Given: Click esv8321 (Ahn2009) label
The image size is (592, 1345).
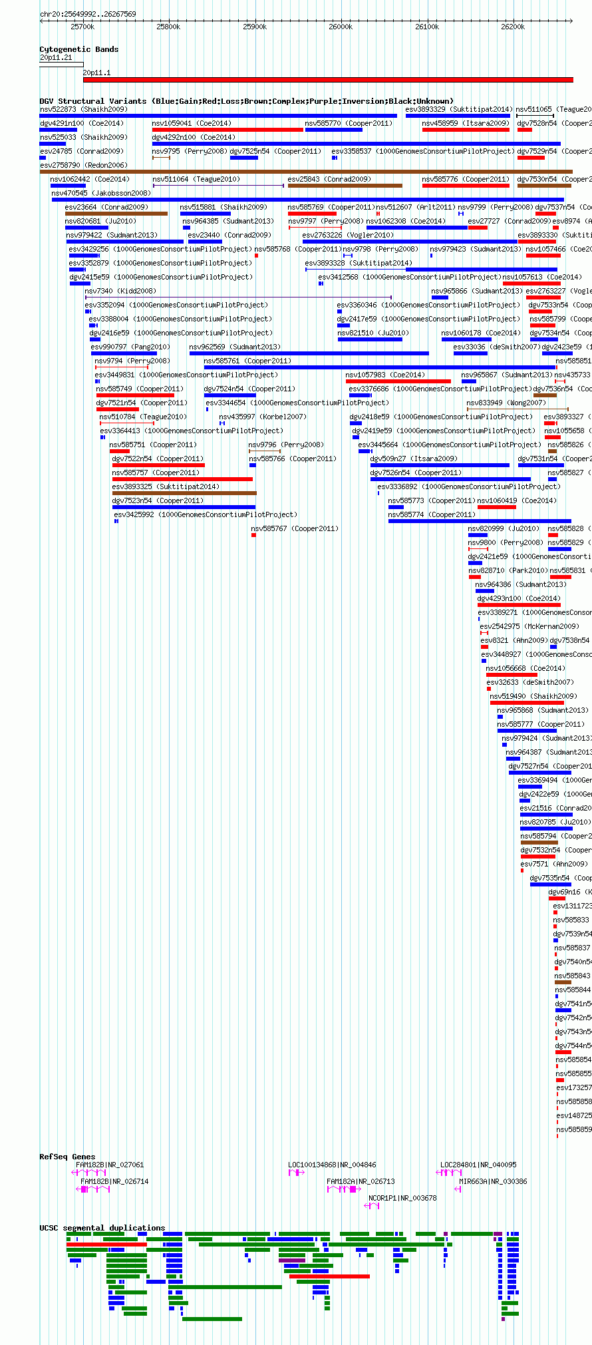Looking at the screenshot, I should click(514, 640).
